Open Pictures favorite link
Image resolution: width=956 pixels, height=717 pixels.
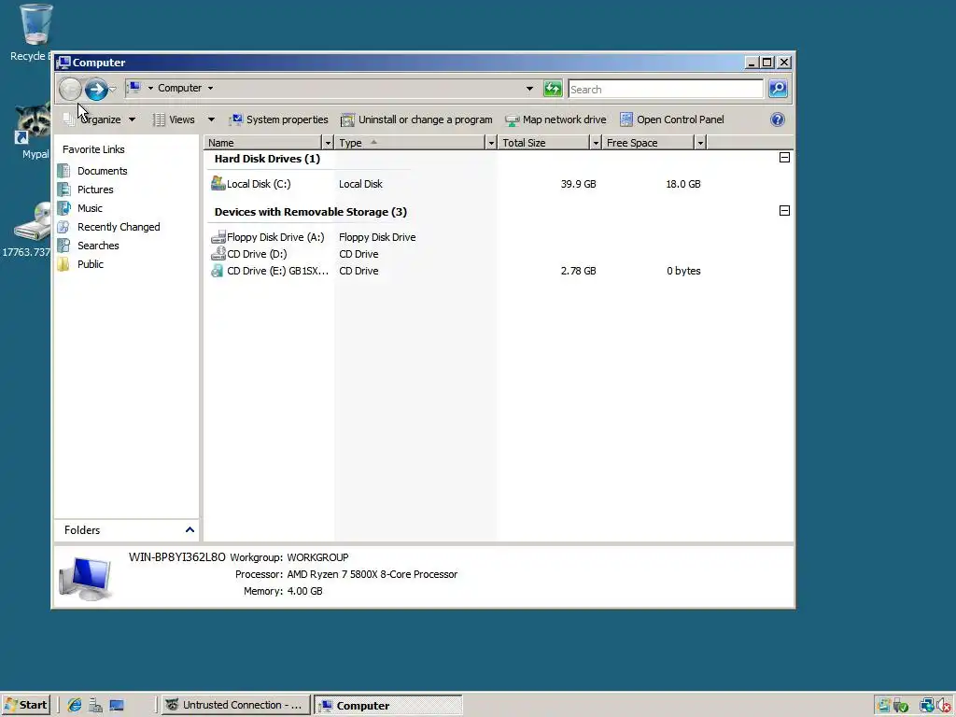click(95, 190)
